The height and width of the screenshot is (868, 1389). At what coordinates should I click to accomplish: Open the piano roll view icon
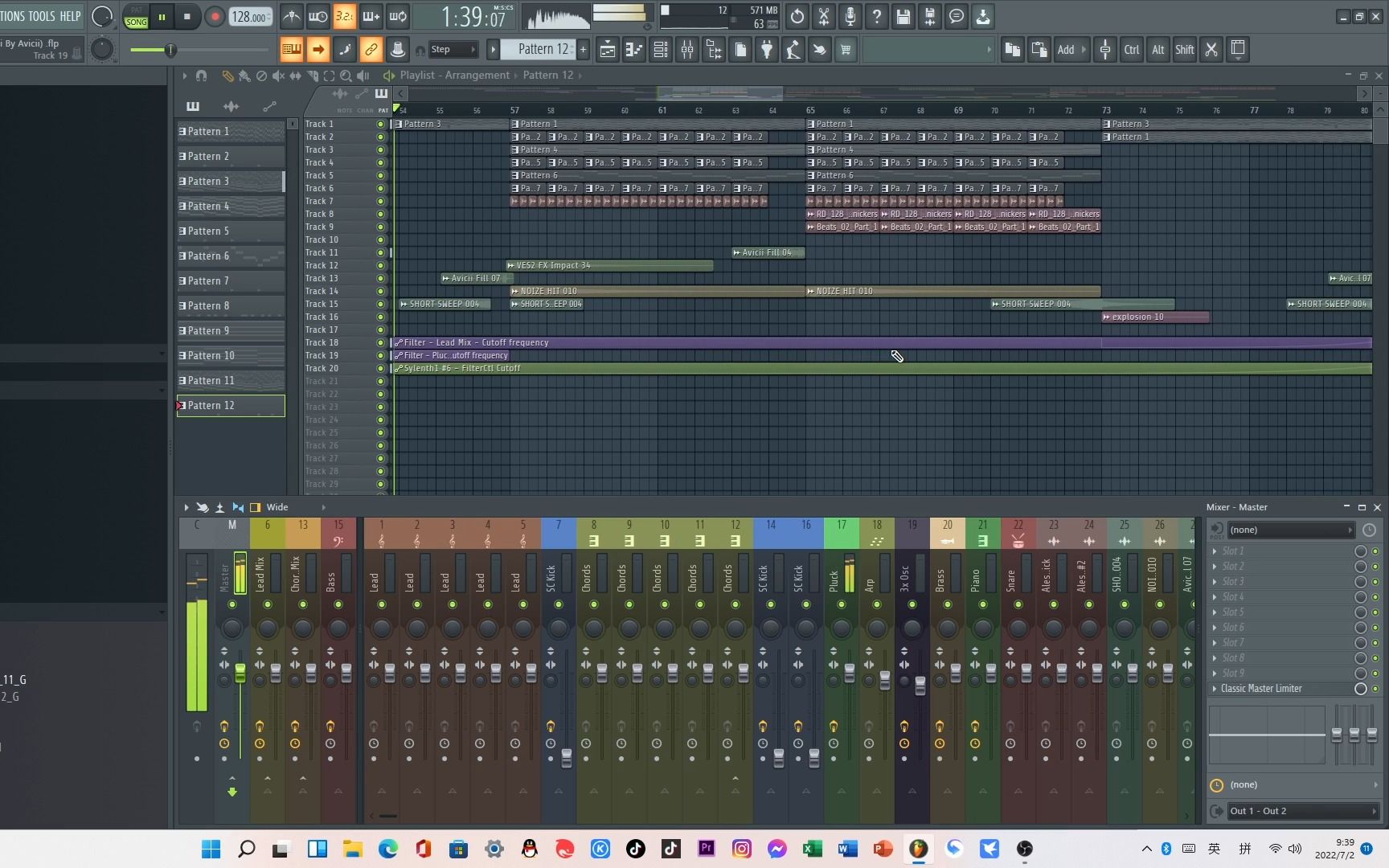click(x=634, y=49)
